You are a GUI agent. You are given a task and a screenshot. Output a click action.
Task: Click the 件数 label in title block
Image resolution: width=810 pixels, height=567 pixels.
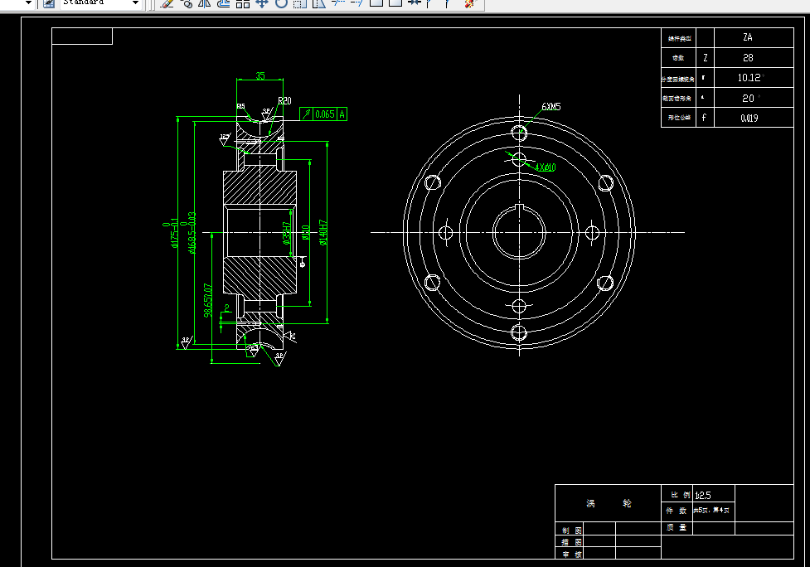click(677, 511)
